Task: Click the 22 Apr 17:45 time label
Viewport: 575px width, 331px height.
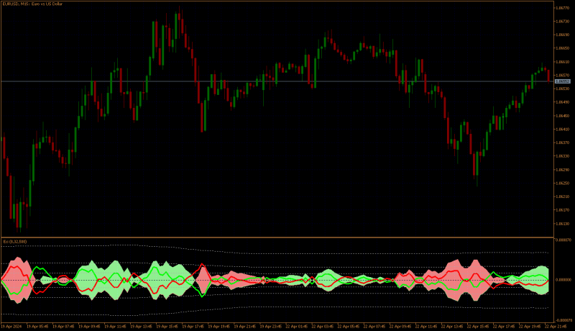Action: coord(505,326)
